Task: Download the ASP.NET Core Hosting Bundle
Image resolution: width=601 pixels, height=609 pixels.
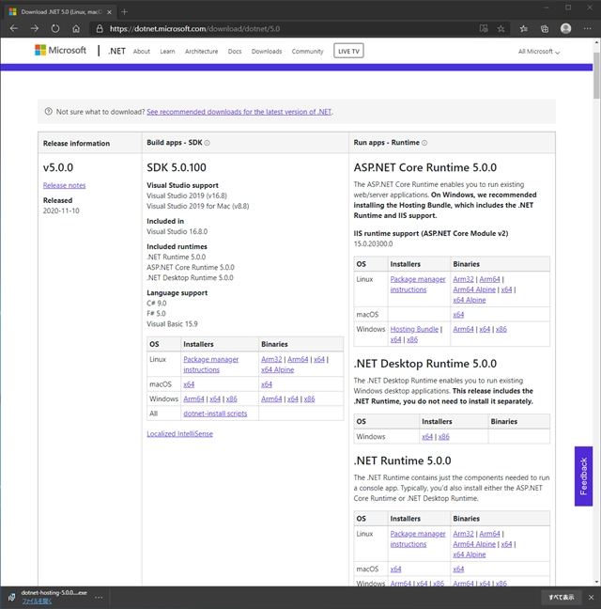Action: click(414, 329)
